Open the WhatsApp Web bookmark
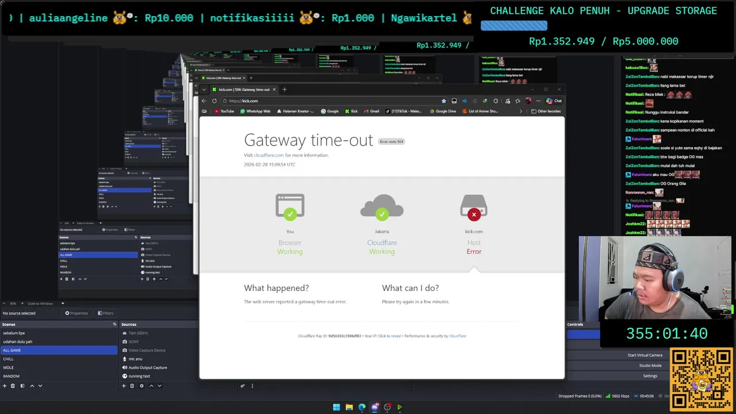This screenshot has height=414, width=736. coord(255,111)
